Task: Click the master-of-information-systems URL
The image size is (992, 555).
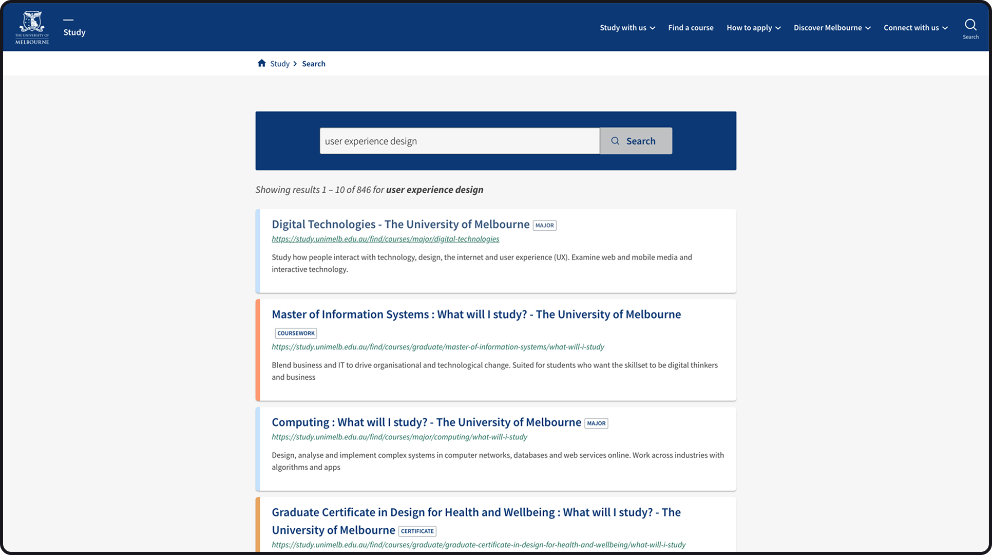Action: click(438, 347)
